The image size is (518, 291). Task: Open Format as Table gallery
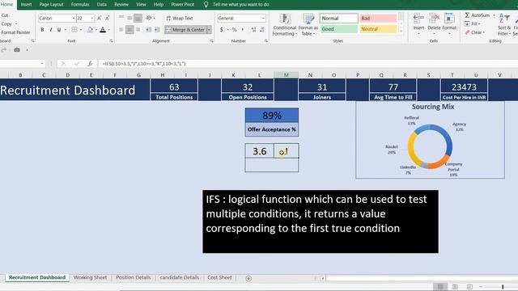(x=308, y=25)
